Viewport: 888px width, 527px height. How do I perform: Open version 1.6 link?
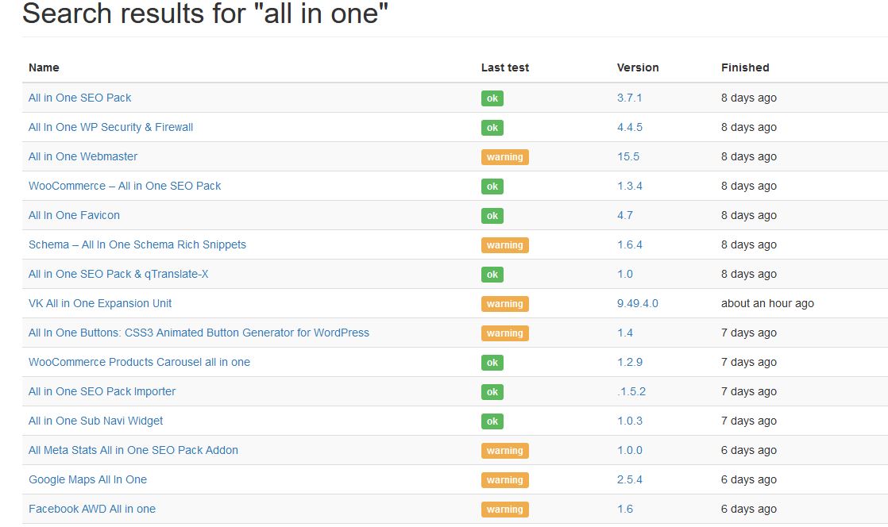pos(625,510)
